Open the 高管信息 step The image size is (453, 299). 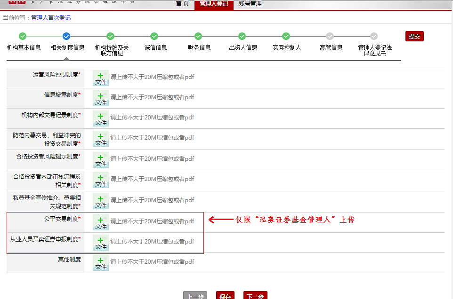point(330,36)
